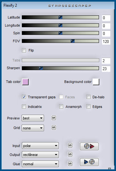Screen dimensions: 116x171
Task: Click the Sharpen value input field
Action: coord(106,69)
